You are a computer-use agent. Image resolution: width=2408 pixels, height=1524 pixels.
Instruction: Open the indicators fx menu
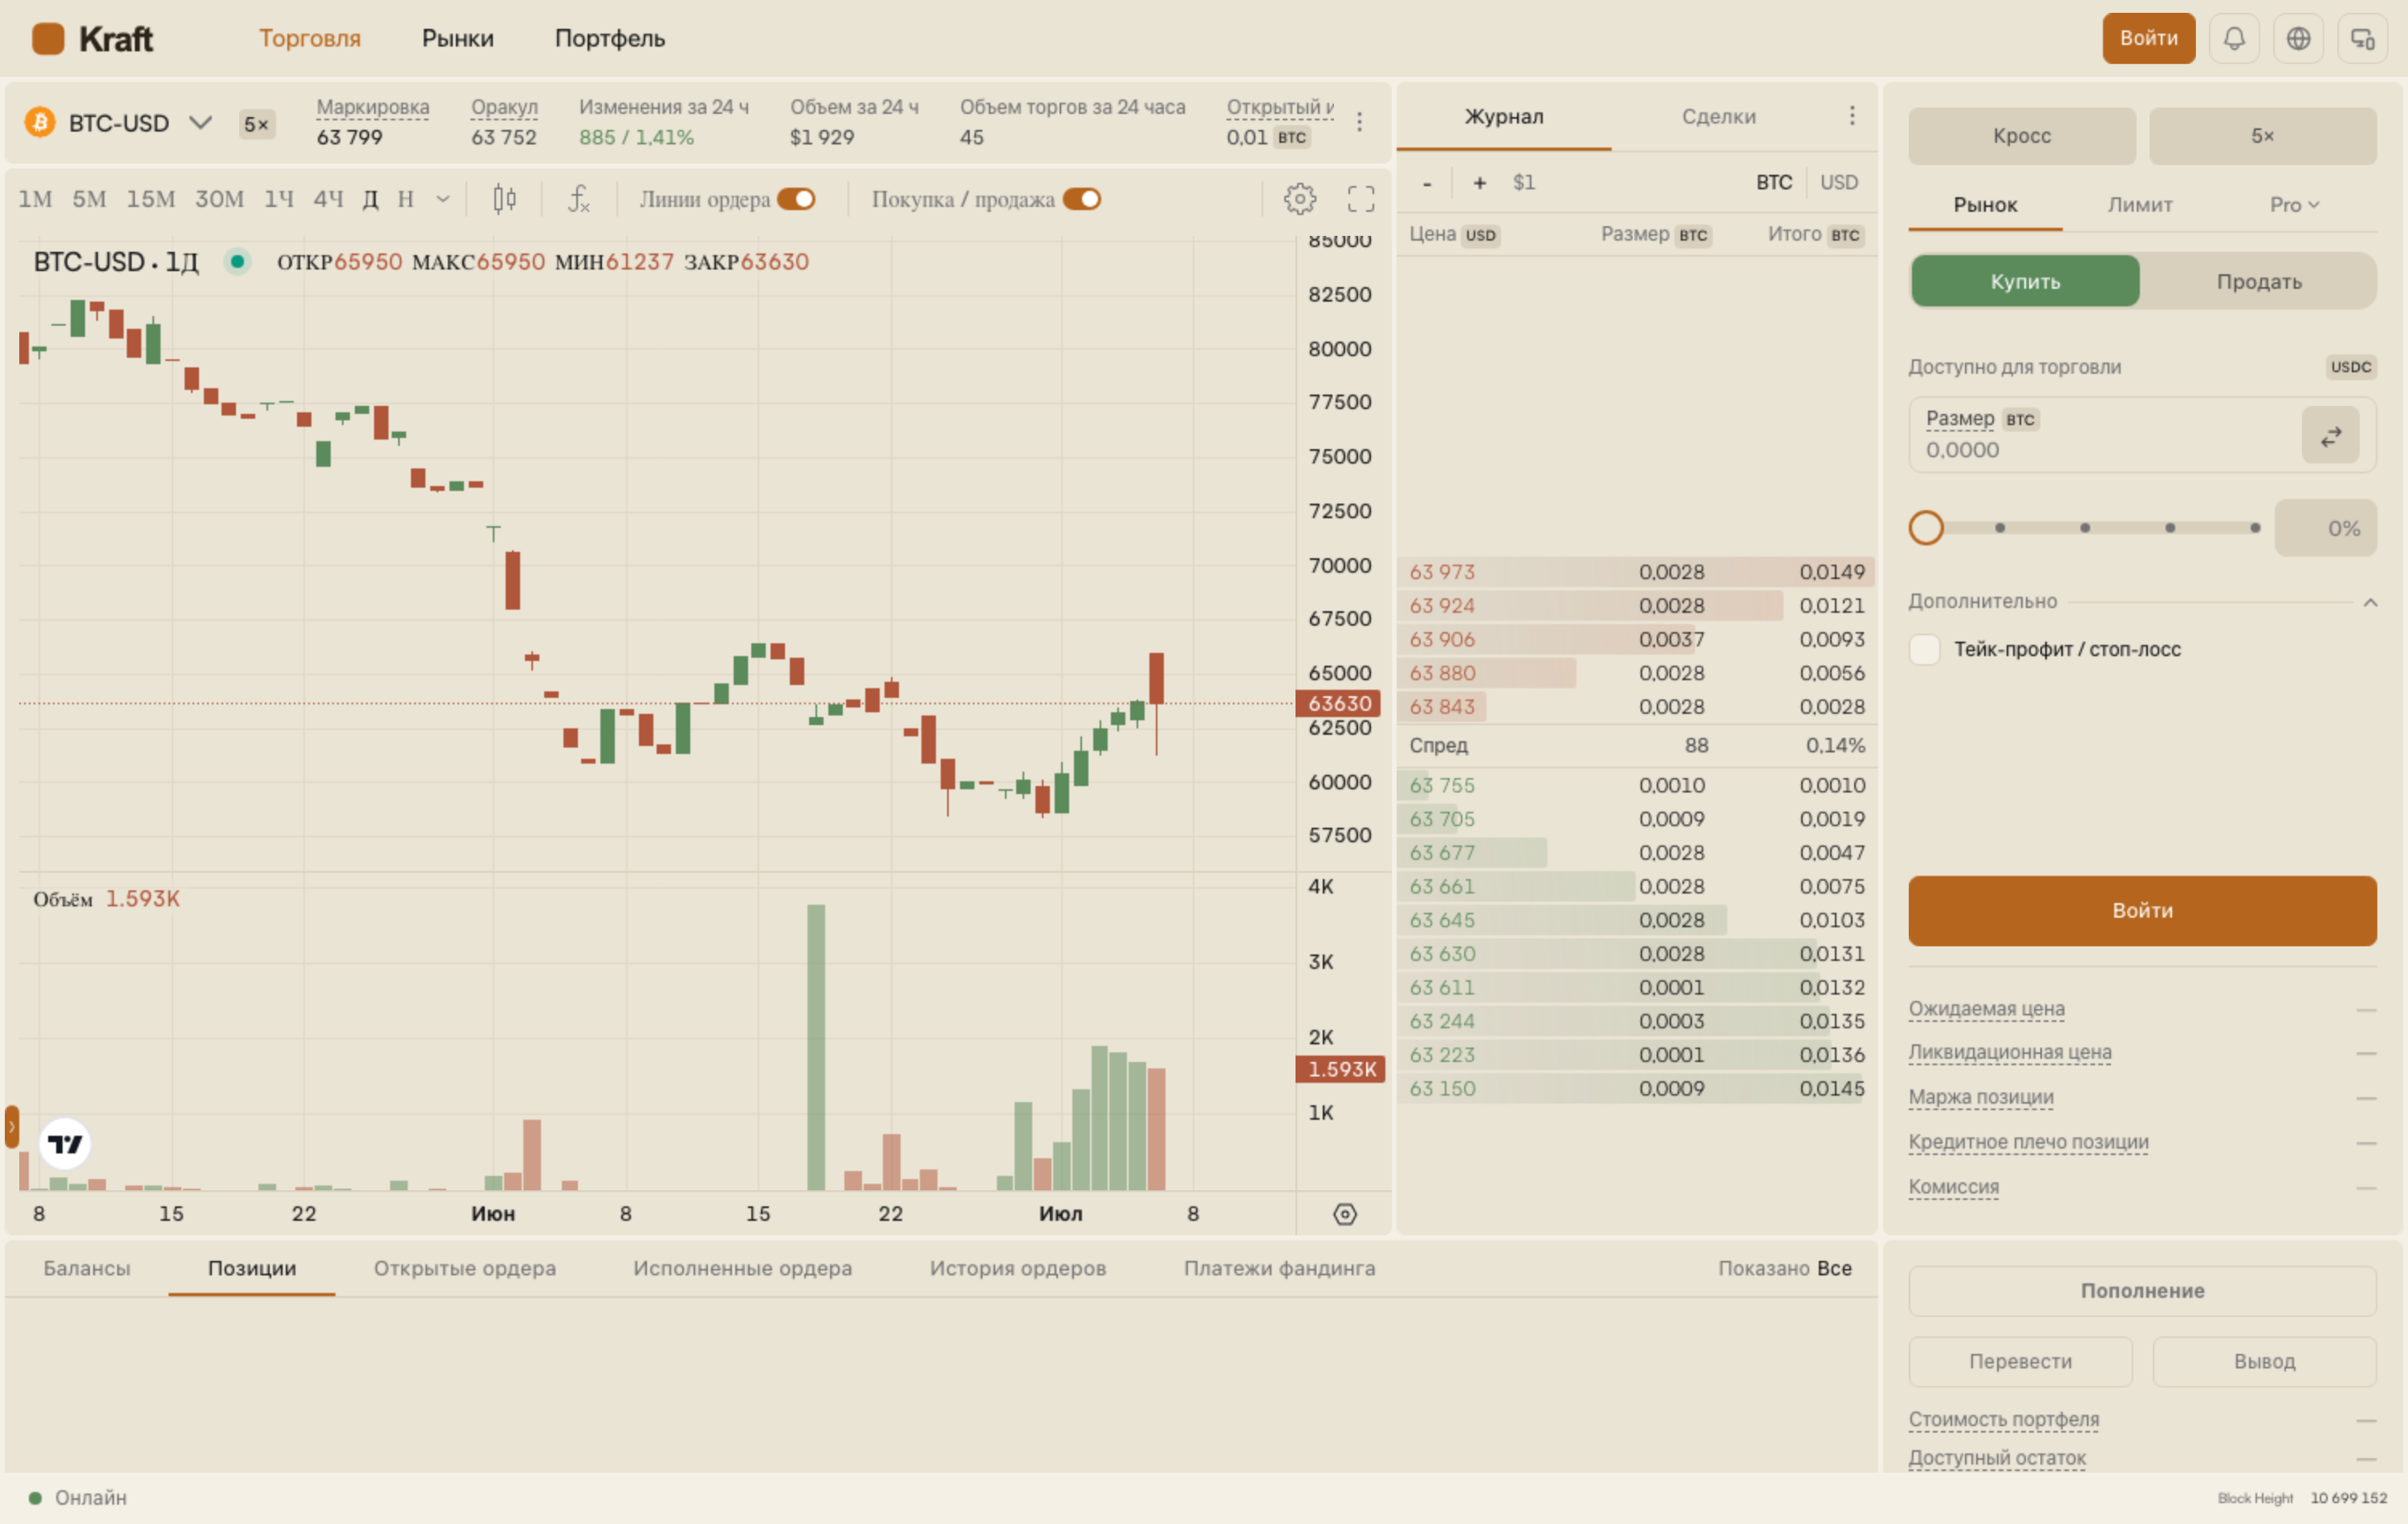pos(579,199)
